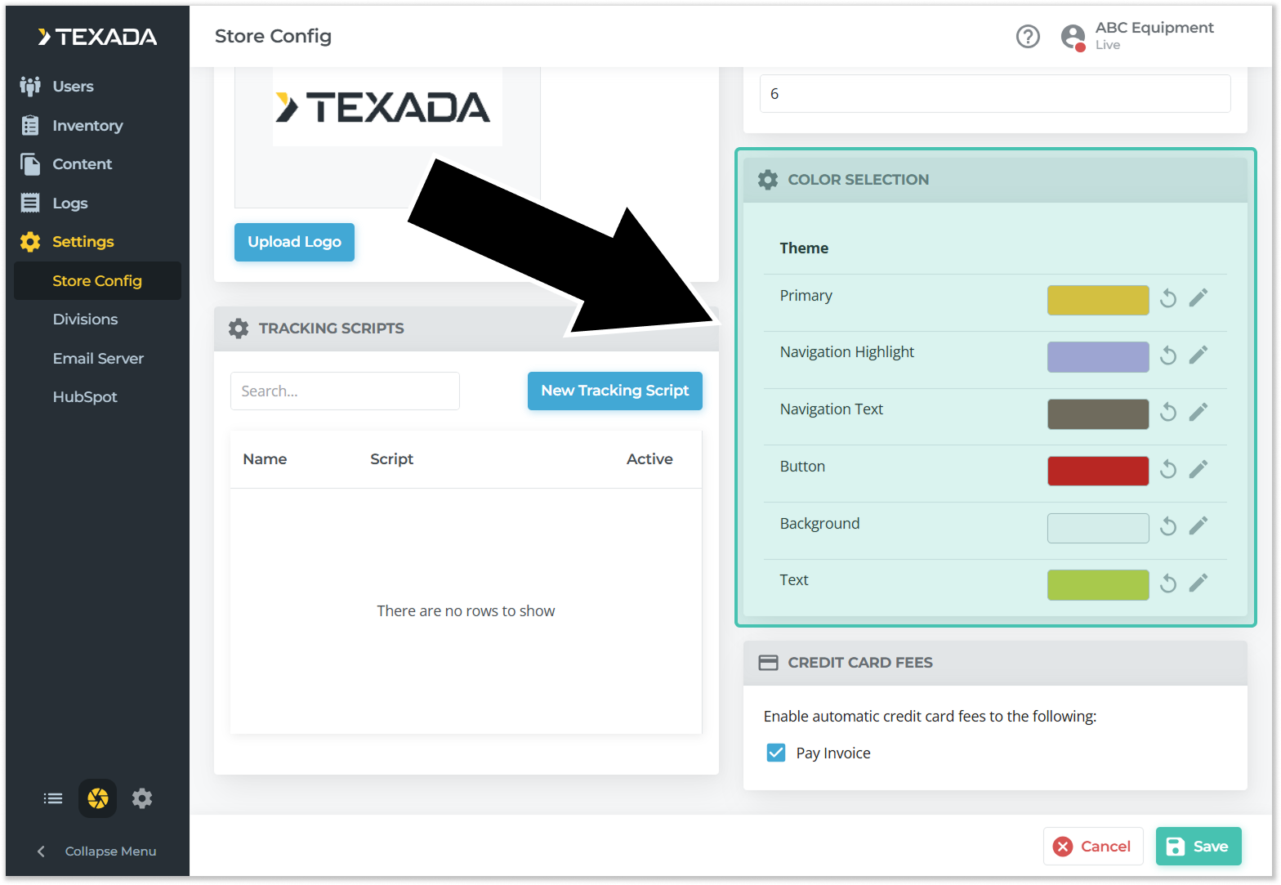The image size is (1281, 885).
Task: Open the Email Server settings
Action: coord(98,358)
